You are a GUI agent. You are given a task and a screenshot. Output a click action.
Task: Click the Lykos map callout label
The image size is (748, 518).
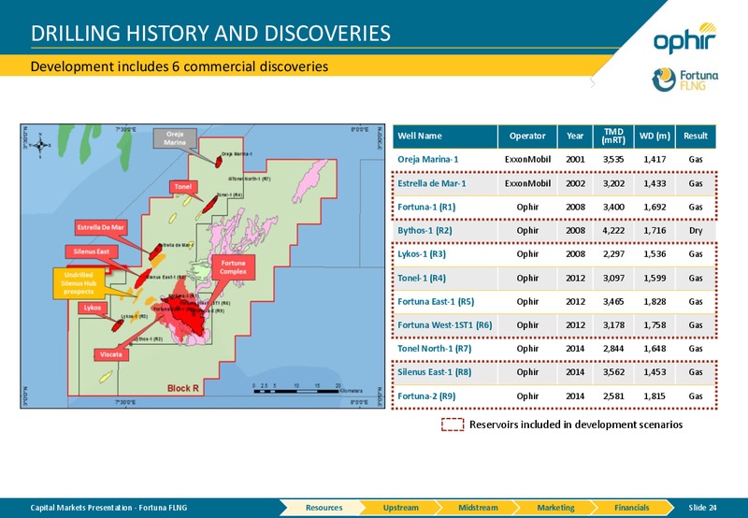[x=93, y=308]
